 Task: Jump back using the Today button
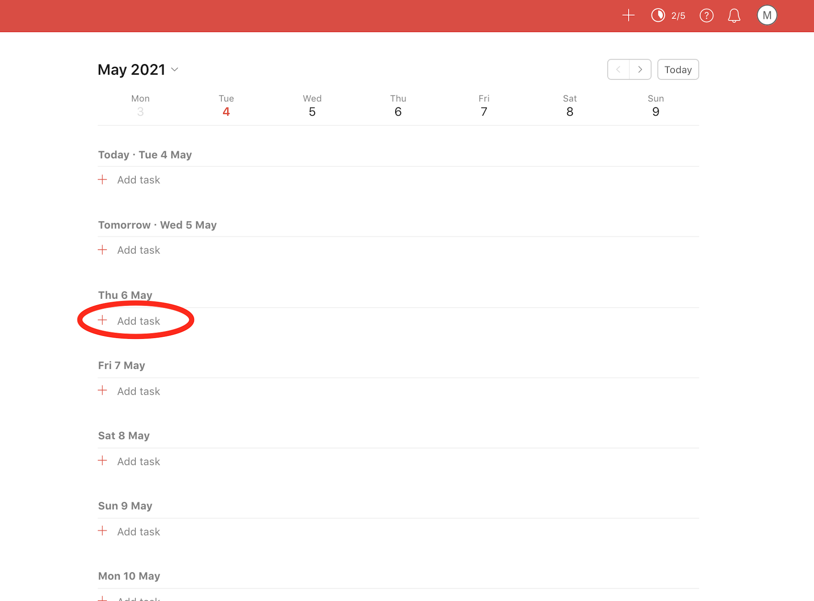(677, 69)
